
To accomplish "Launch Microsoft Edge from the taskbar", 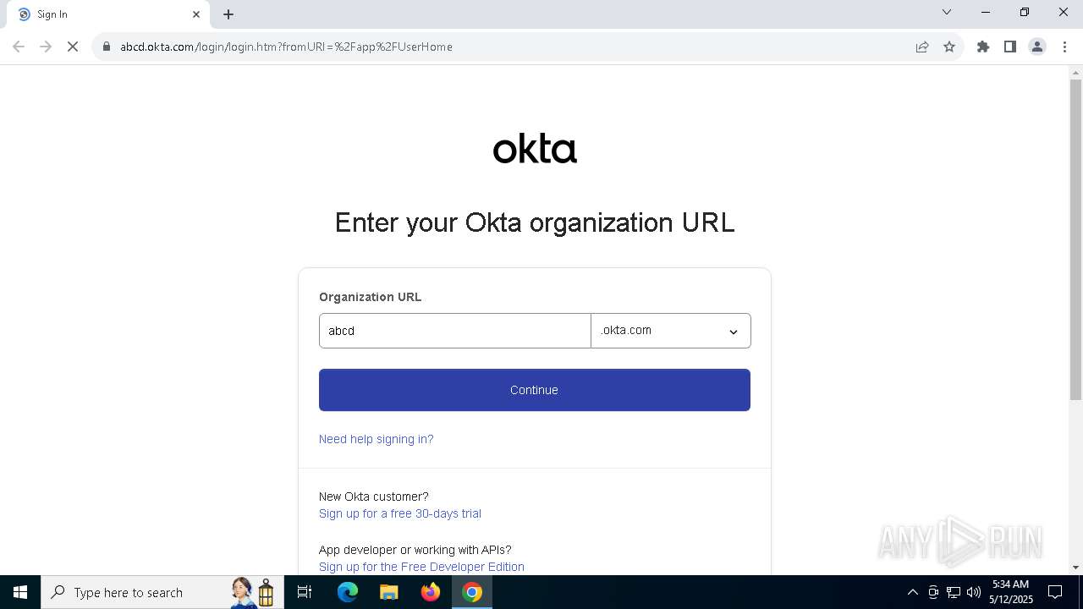I will click(348, 592).
